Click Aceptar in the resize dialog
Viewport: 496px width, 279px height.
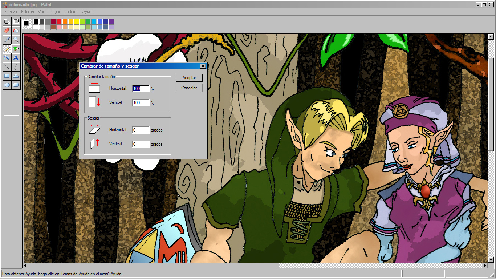[x=189, y=78]
